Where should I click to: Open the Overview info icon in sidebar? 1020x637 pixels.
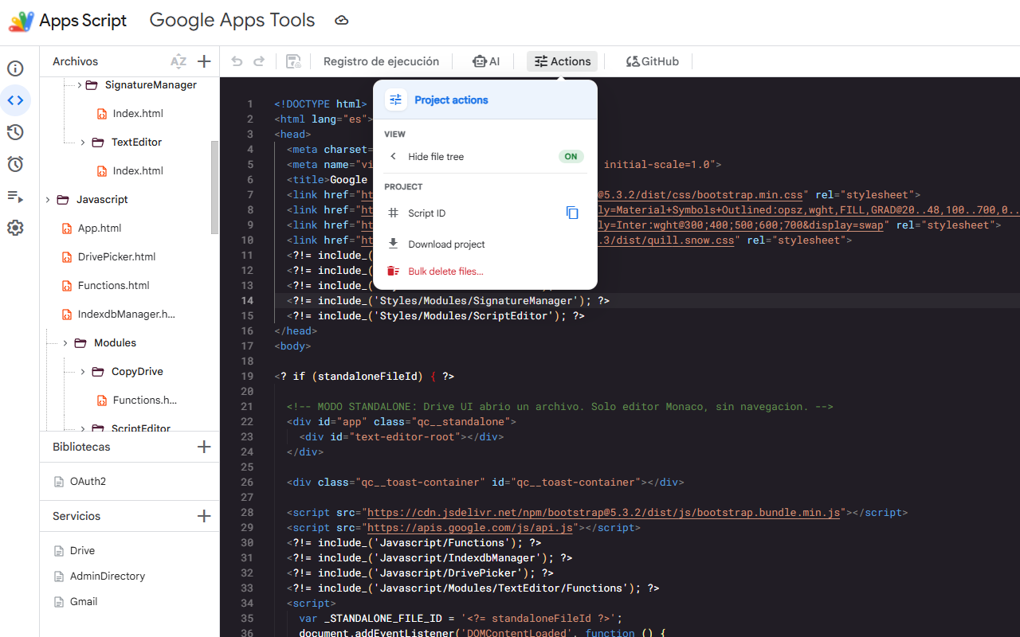[x=15, y=68]
